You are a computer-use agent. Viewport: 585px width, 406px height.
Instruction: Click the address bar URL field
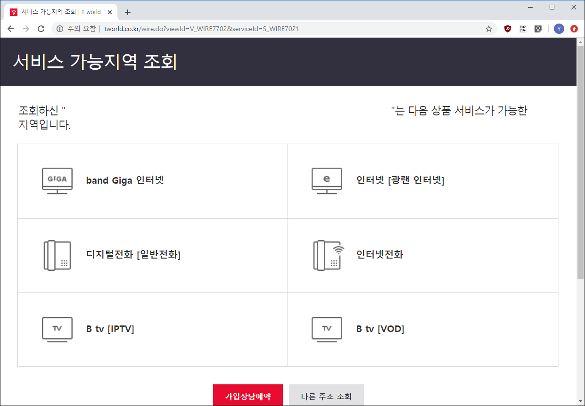tap(273, 29)
